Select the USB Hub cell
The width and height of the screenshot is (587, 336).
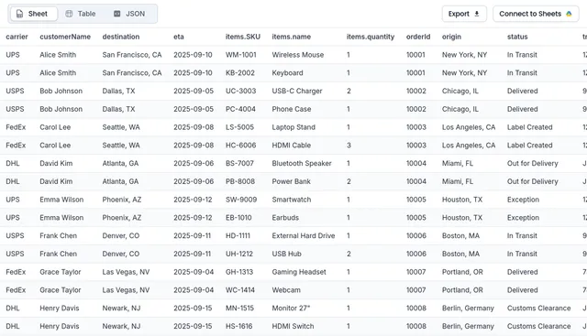[286, 255]
